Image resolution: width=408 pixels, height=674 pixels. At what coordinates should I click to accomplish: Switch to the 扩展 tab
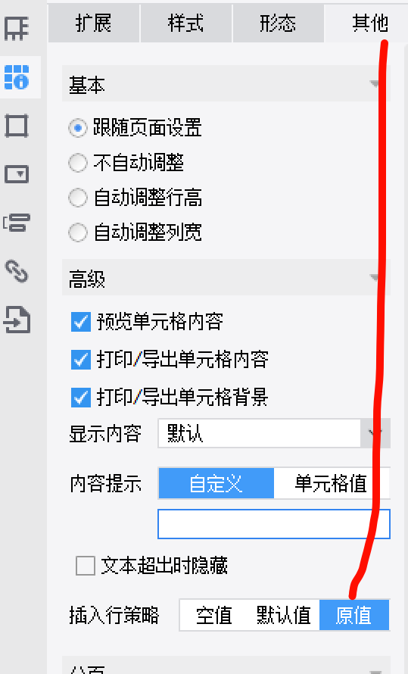94,23
